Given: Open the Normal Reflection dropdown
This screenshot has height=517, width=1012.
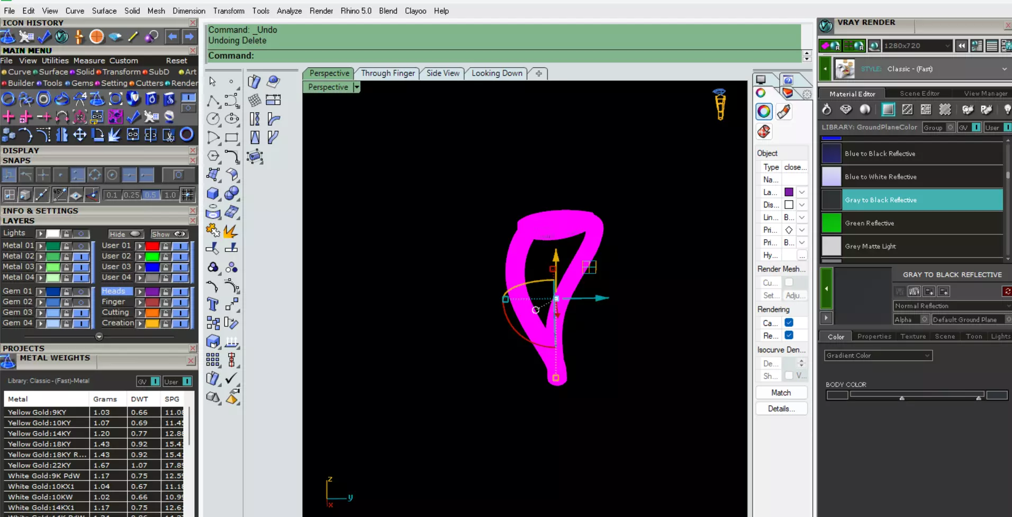Looking at the screenshot, I should 952,306.
